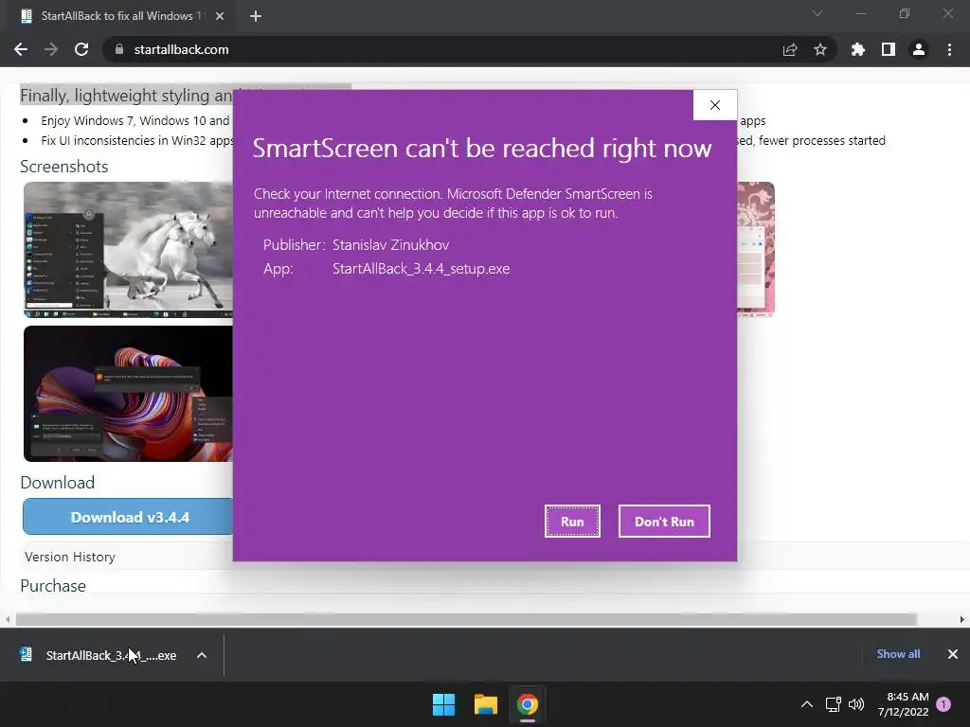Click Run in the SmartScreen dialog
970x727 pixels.
(572, 522)
